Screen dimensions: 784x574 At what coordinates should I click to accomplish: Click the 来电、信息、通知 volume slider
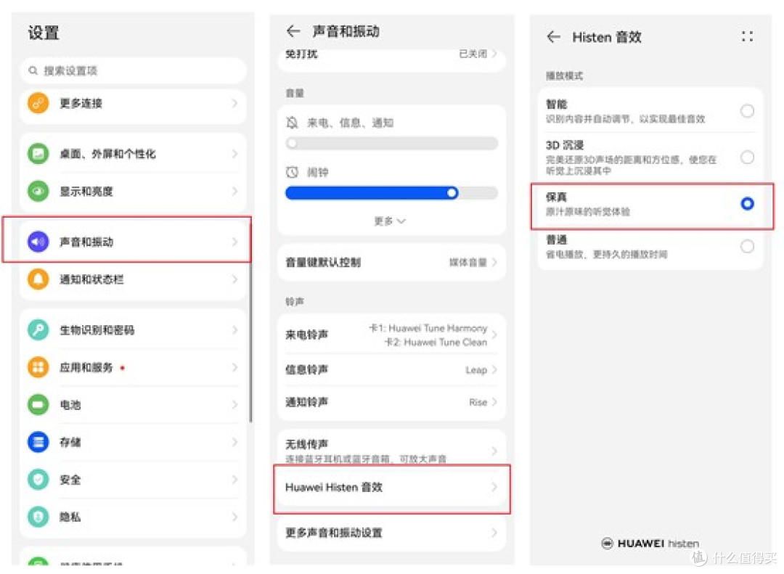[x=392, y=144]
